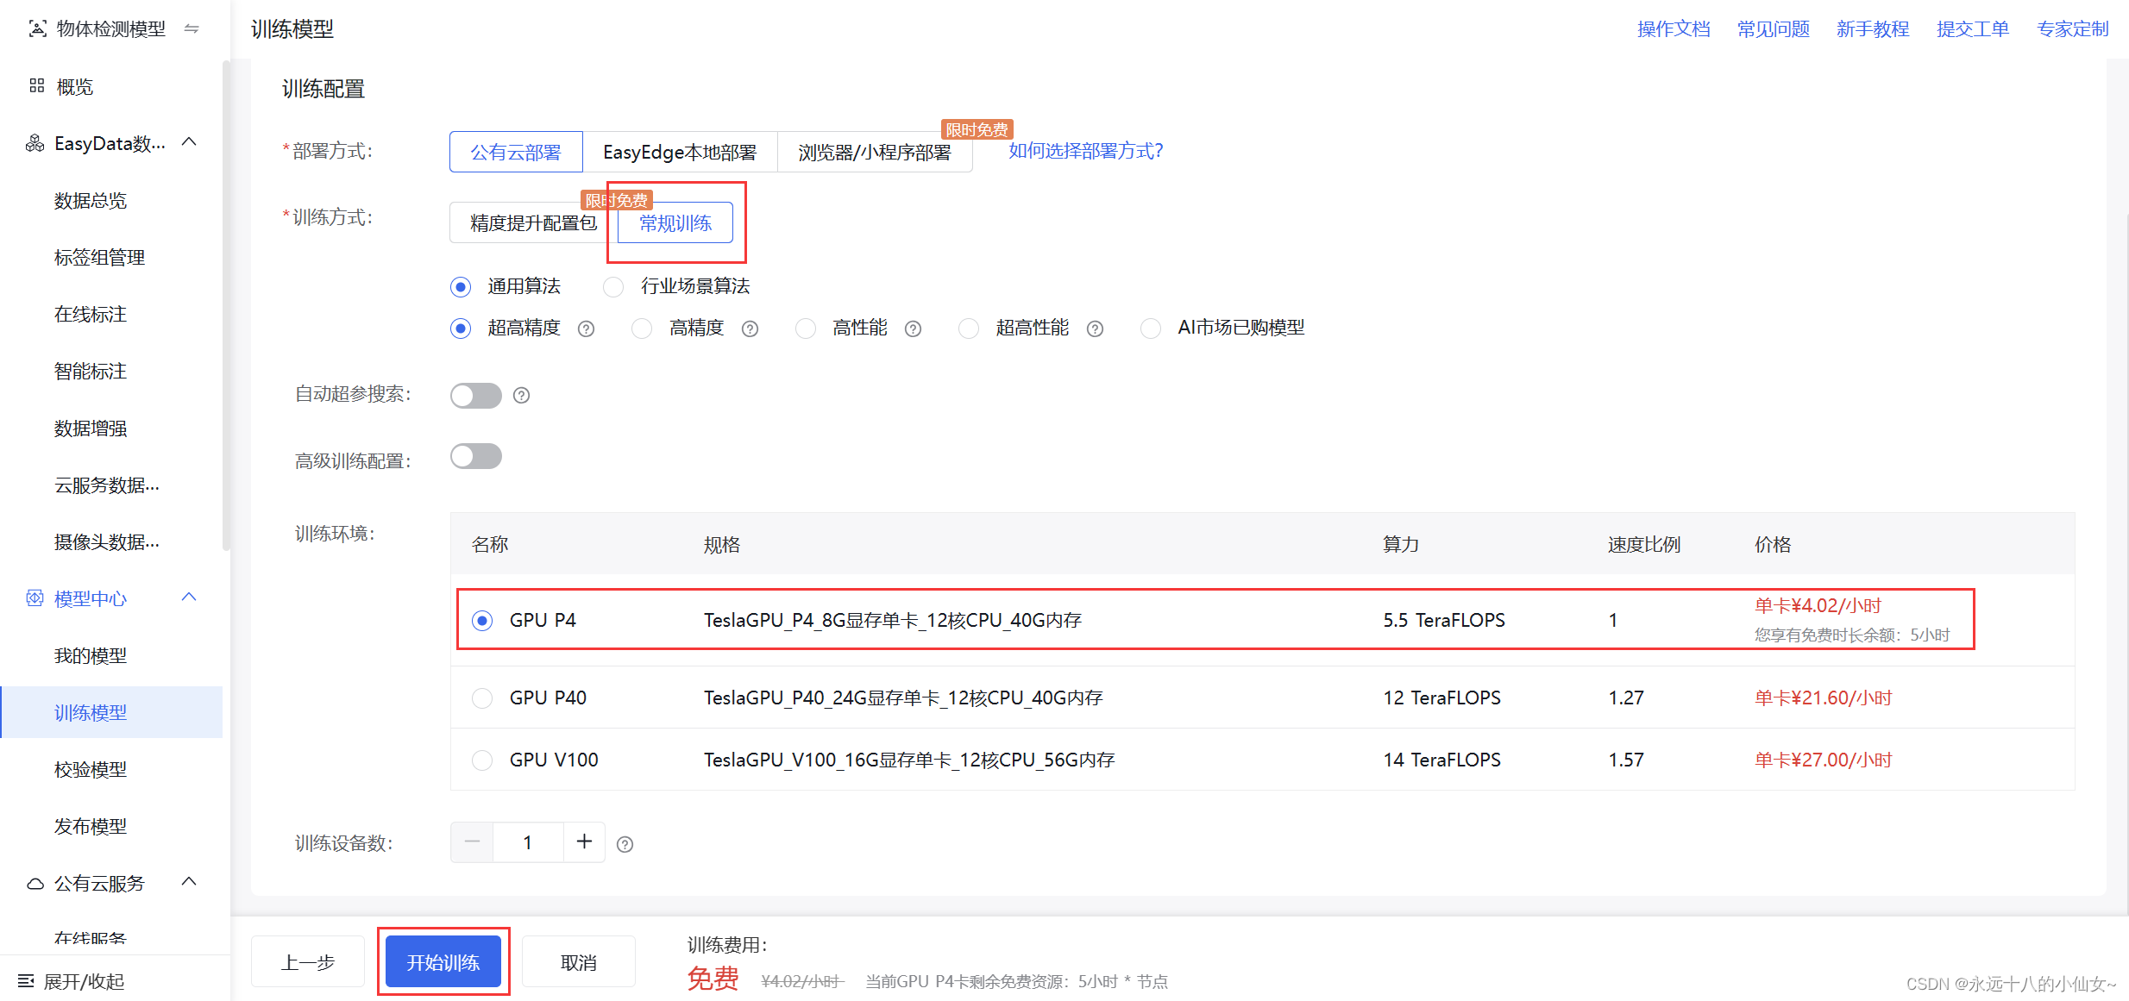This screenshot has width=2129, height=1001.
Task: Click the 概览 grid icon
Action: [36, 85]
